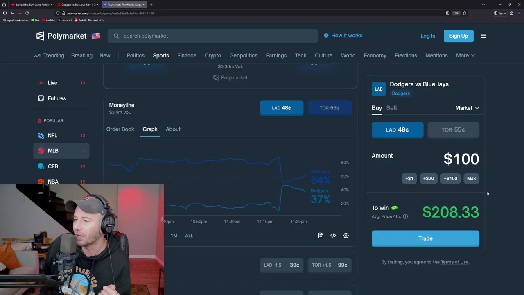Viewport: 524px width, 295px height.
Task: Click the info icon next to Avg. Price
Action: [405, 216]
